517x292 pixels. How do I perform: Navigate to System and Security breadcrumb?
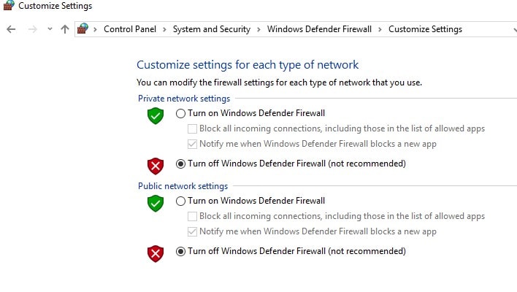(211, 29)
